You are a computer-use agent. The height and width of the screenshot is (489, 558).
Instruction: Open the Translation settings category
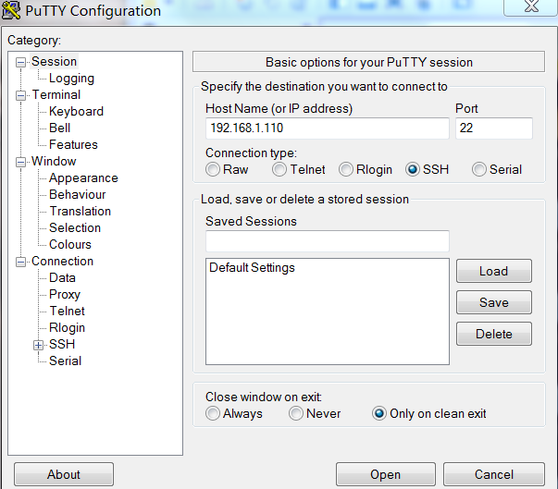[81, 212]
